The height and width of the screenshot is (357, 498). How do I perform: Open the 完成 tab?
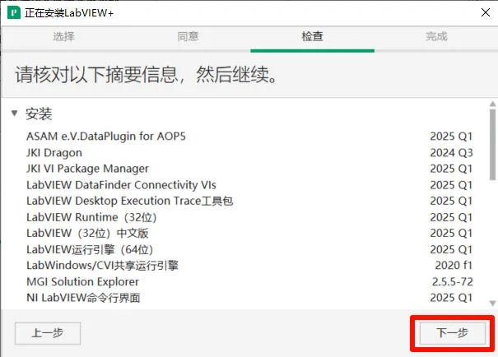pos(436,36)
